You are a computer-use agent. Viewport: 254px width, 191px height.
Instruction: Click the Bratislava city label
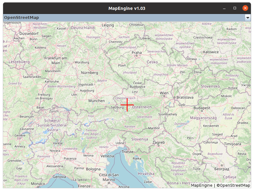click(185, 97)
